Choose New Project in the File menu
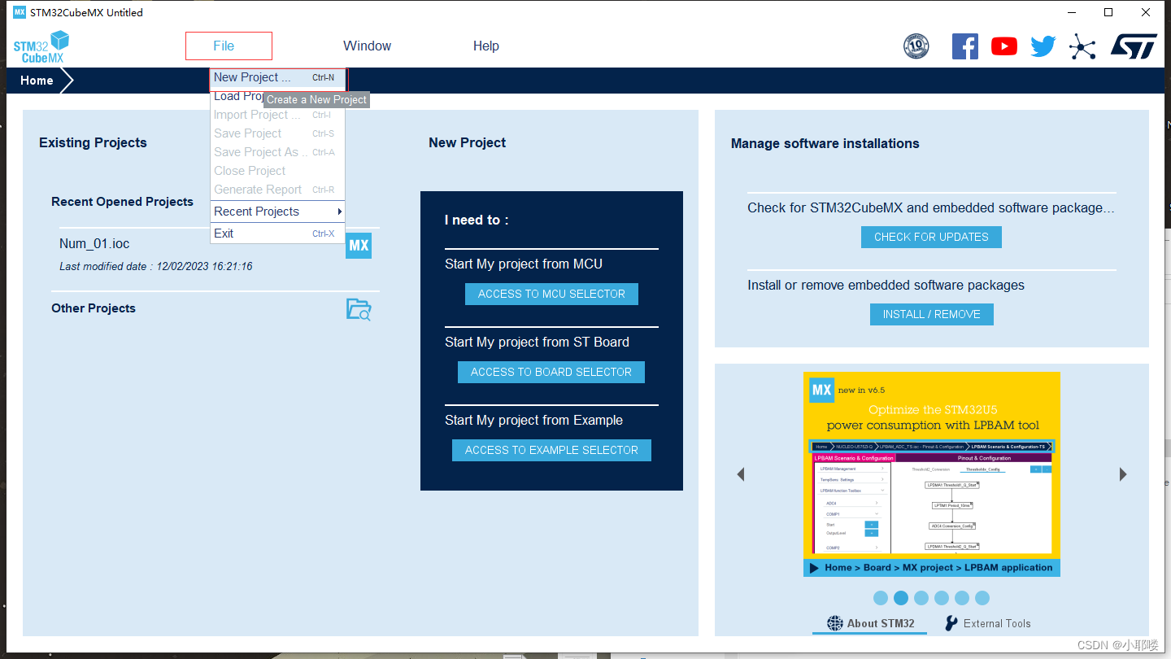The image size is (1171, 659). coord(278,77)
